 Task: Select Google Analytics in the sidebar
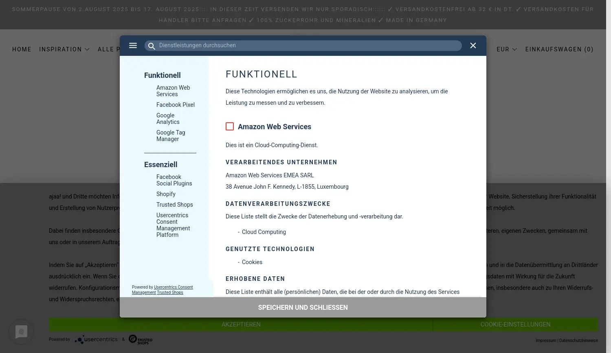click(168, 119)
